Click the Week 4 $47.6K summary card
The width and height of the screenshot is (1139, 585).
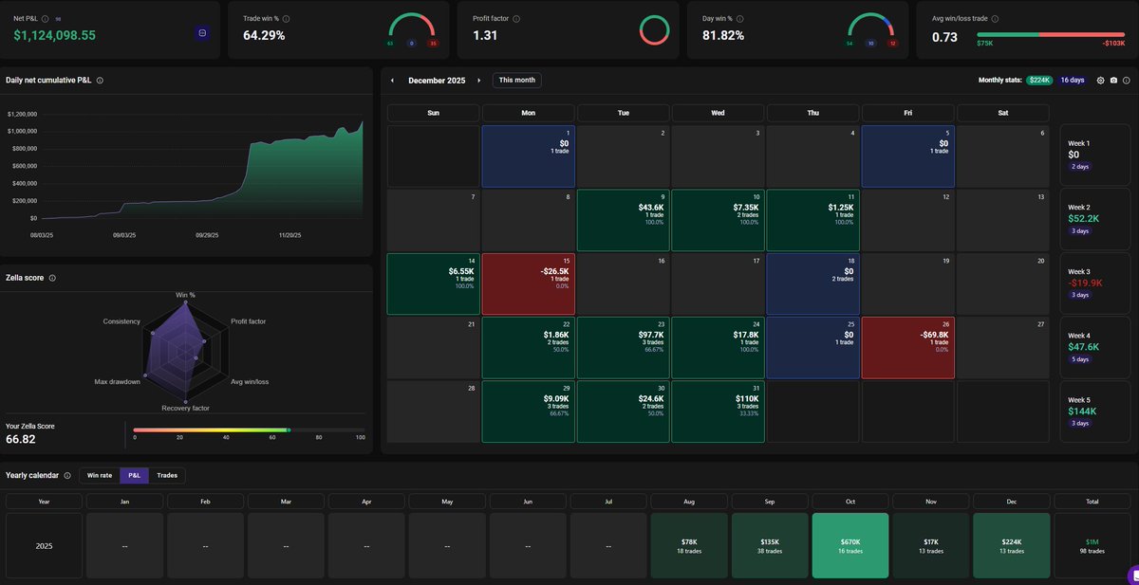[x=1093, y=347]
